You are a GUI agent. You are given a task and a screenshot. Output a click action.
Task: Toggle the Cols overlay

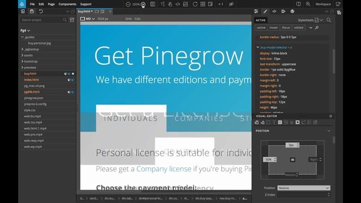point(138,19)
